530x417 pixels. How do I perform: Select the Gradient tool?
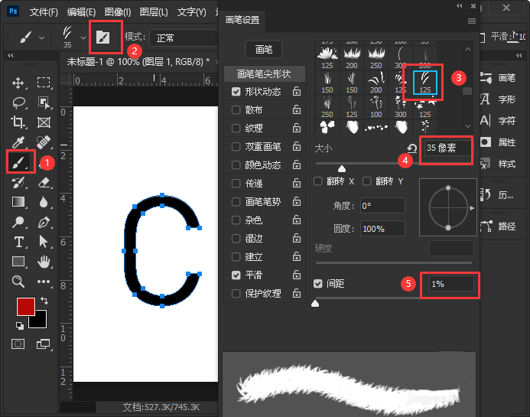18,202
